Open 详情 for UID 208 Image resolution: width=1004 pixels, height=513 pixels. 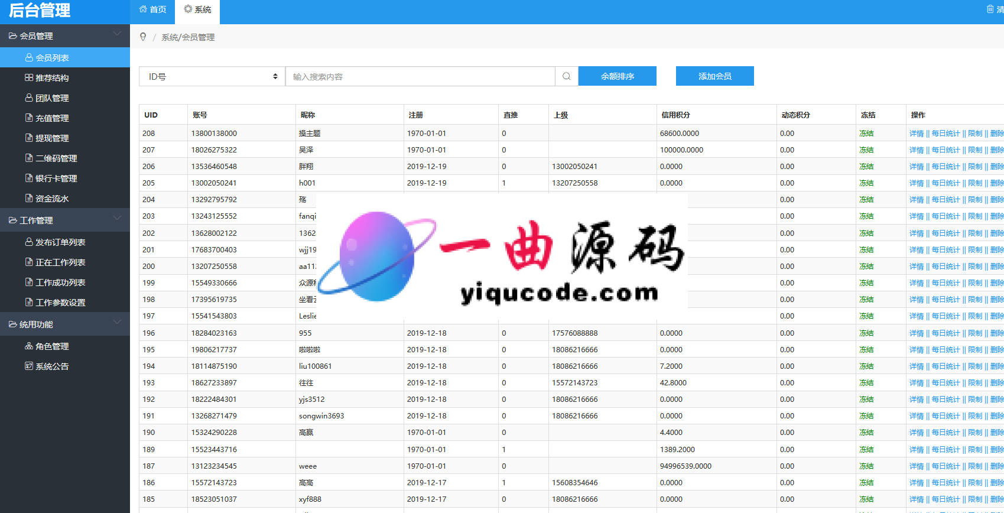916,134
